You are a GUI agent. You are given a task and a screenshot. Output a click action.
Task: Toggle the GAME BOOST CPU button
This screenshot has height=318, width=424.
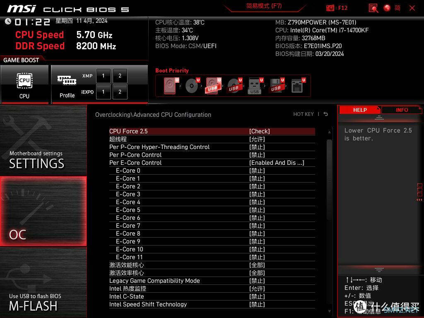coord(24,84)
